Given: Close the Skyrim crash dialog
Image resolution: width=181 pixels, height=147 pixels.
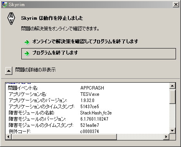Looking at the screenshot, I should coord(176,5).
